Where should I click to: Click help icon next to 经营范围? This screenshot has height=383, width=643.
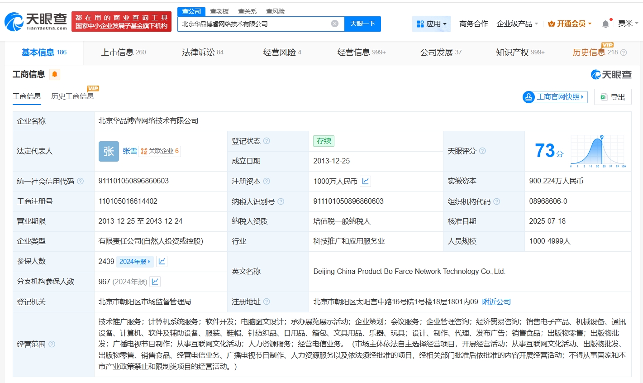(x=52, y=344)
